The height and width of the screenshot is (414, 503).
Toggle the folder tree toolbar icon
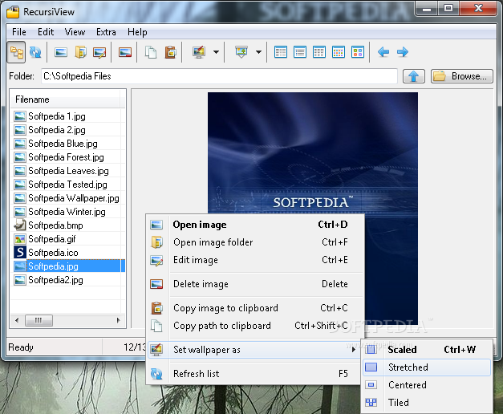coord(16,52)
